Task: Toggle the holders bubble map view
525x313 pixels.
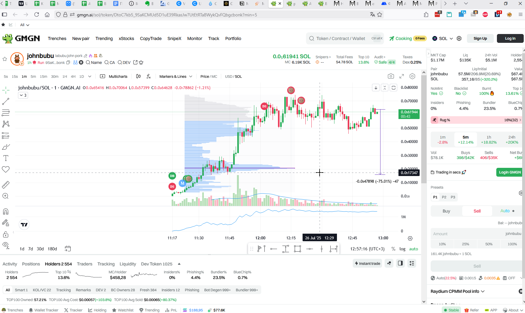Action: coord(389,263)
